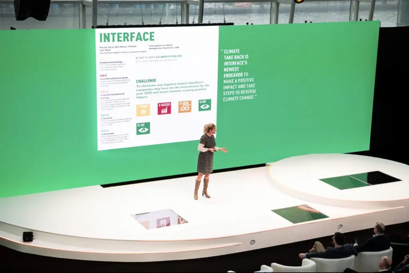Screen dimensions: 409x273
Task: Click the 'SDG 8' label in left column
Action: coord(103,75)
